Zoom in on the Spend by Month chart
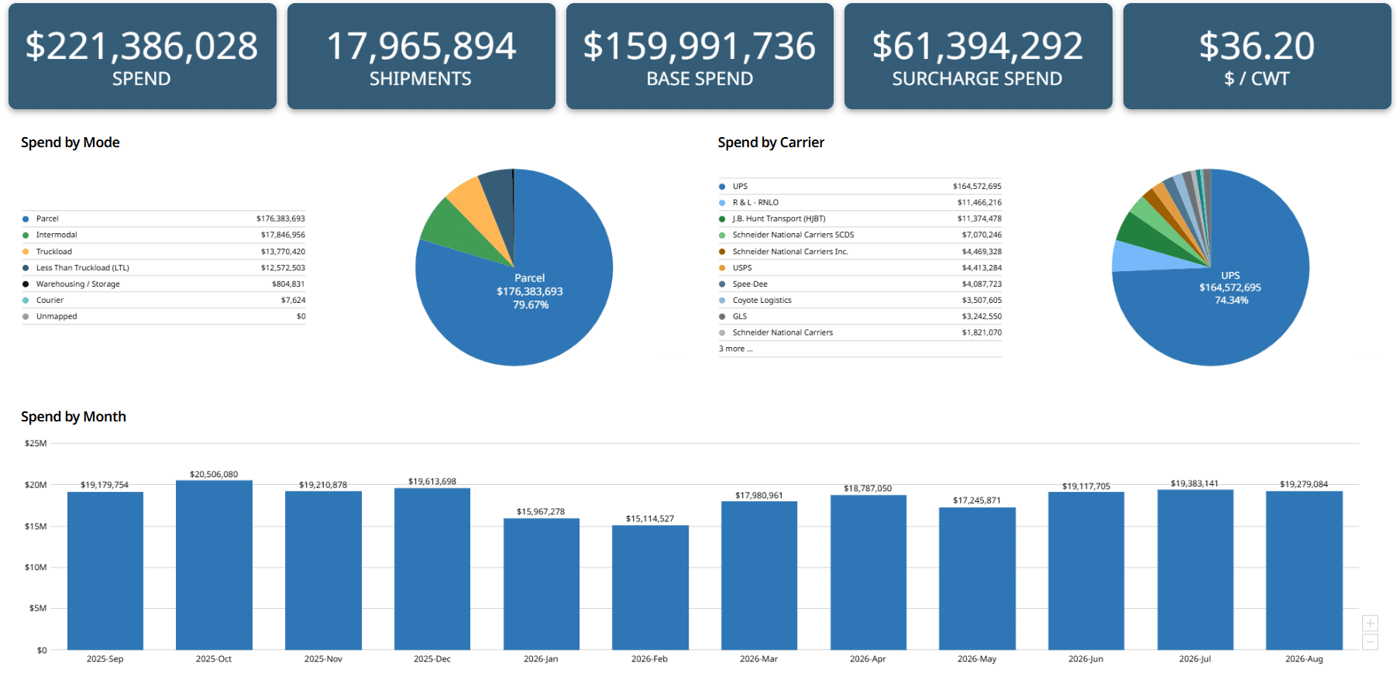Viewport: 1400px width, 674px height. coord(1370,624)
